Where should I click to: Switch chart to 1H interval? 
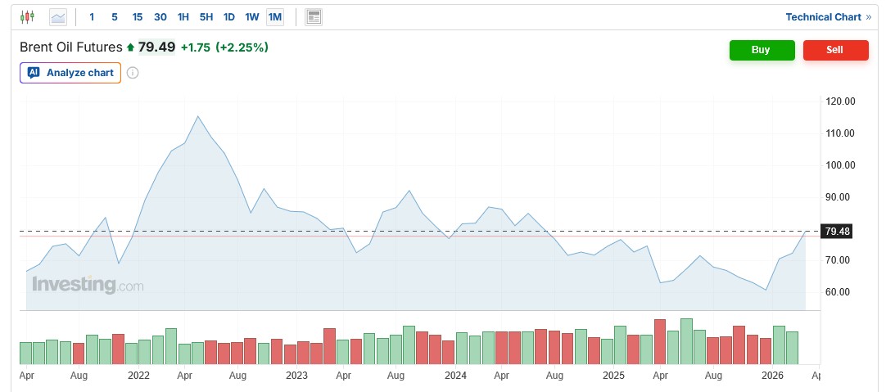(x=183, y=16)
